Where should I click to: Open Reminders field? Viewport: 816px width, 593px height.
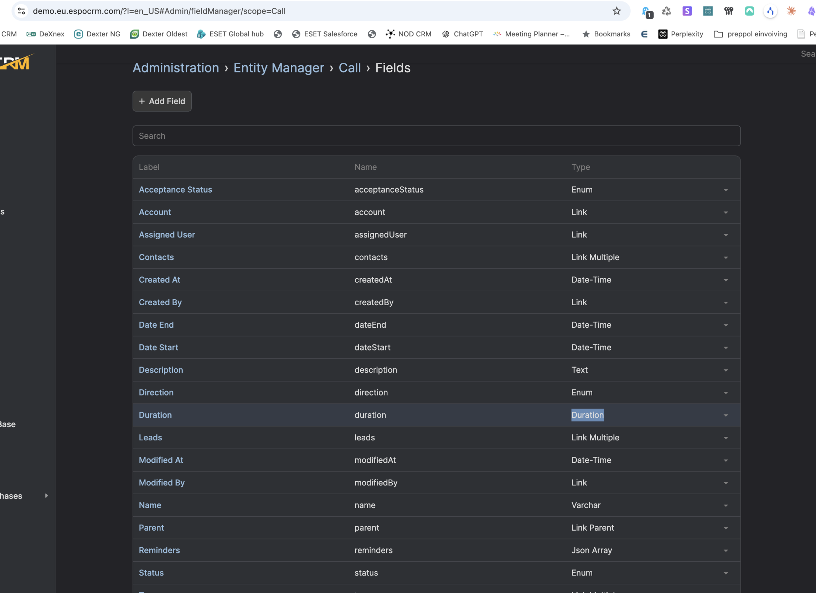pos(159,550)
